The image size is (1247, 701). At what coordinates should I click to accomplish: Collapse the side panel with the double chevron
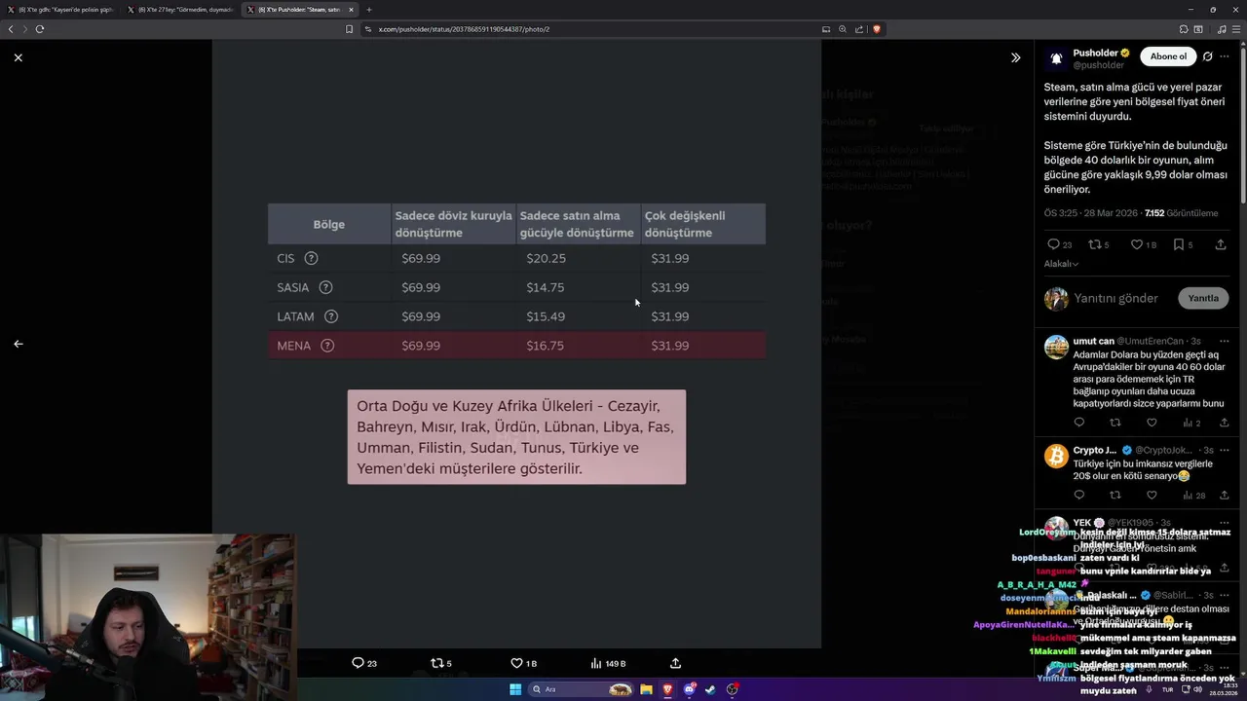click(x=1015, y=57)
